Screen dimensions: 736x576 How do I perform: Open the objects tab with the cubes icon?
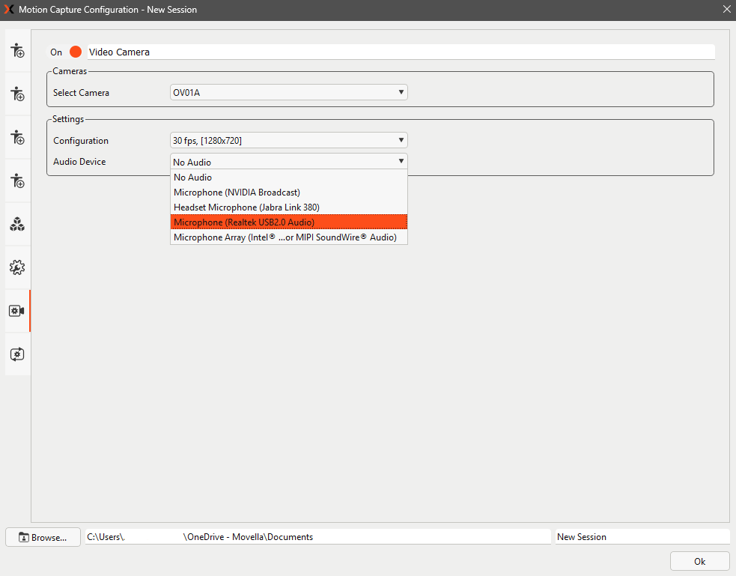coord(17,225)
